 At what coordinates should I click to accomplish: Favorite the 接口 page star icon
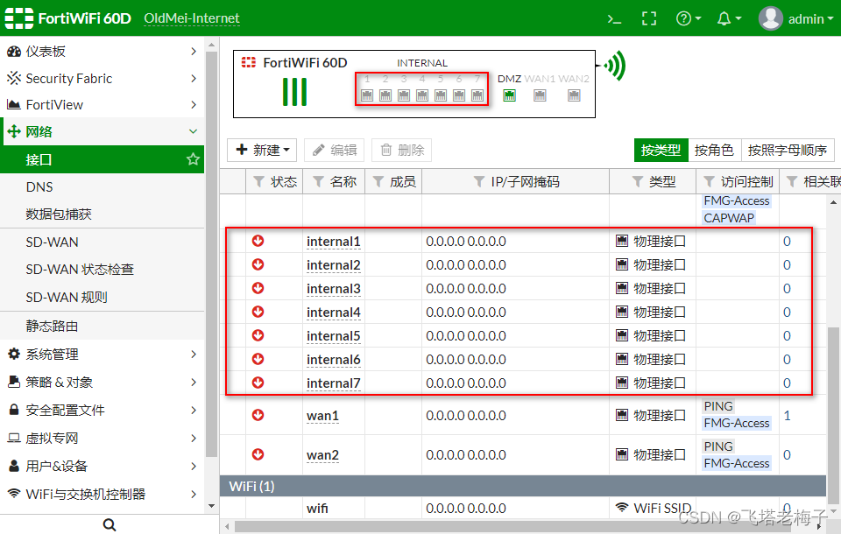click(193, 159)
